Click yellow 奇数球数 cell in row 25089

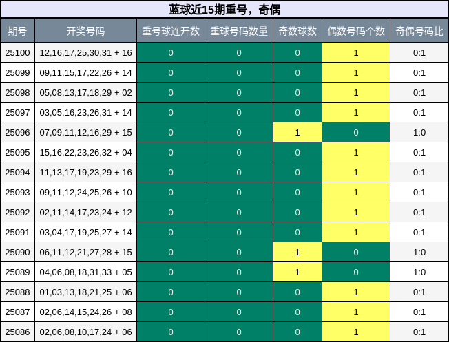click(297, 272)
